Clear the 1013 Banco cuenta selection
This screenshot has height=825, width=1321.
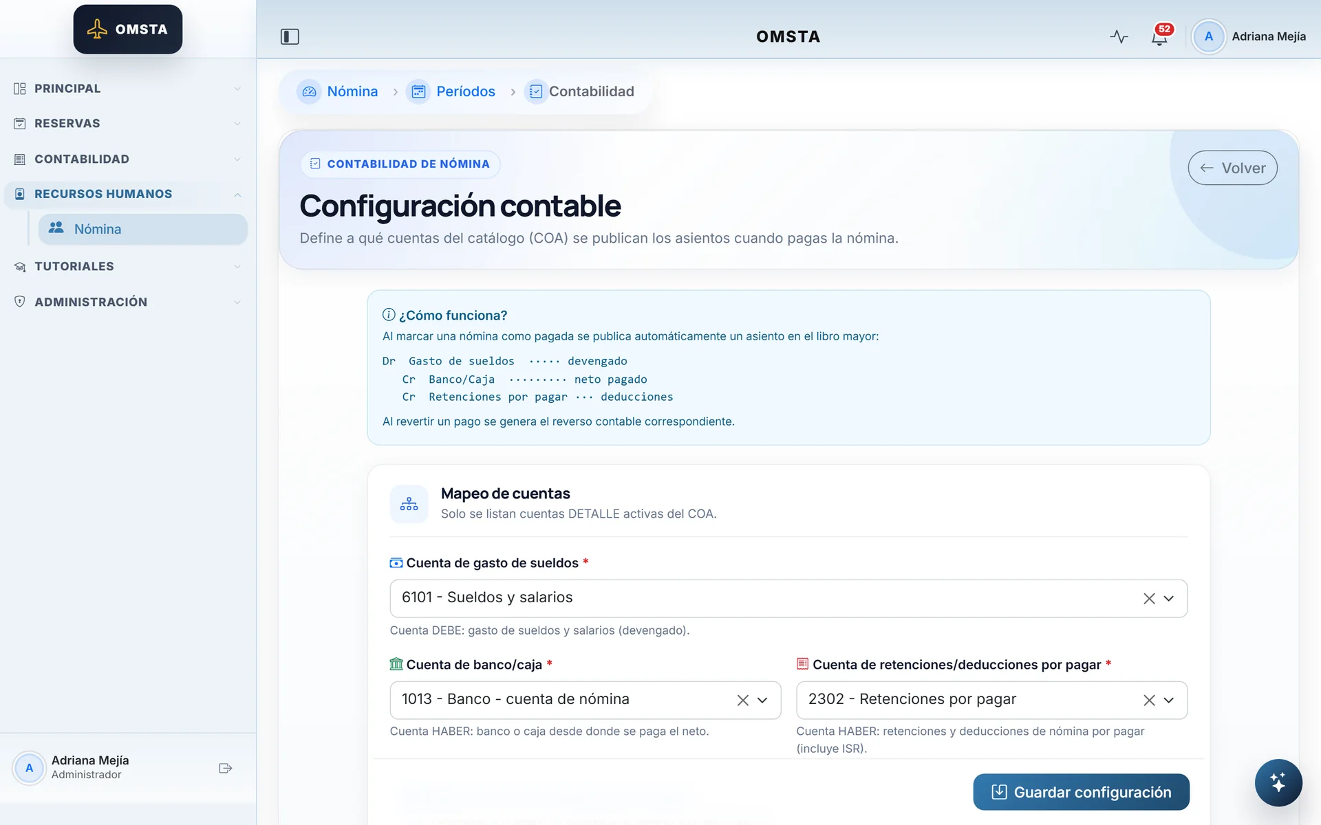click(742, 701)
